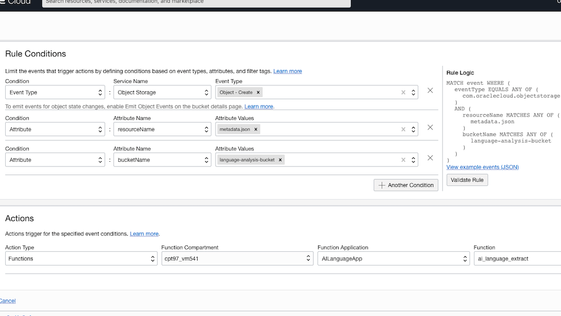Clear all resourceName attribute values
This screenshot has width=561, height=316.
point(403,130)
